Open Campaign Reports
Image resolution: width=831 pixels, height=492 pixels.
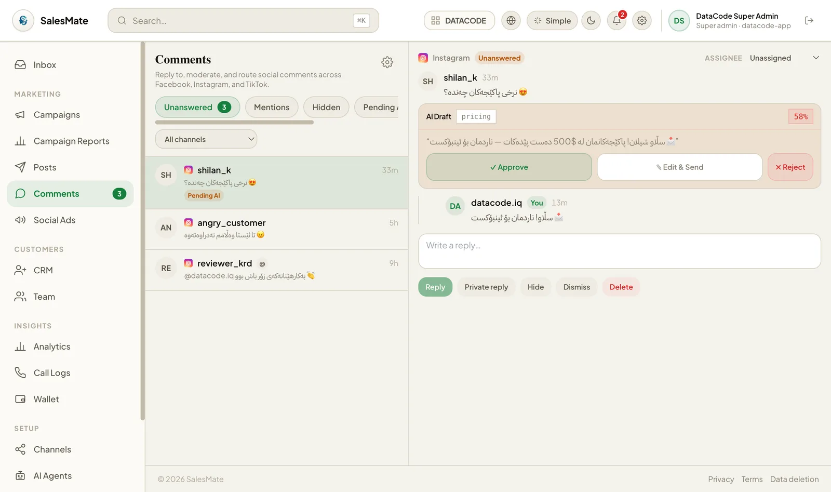pyautogui.click(x=70, y=141)
